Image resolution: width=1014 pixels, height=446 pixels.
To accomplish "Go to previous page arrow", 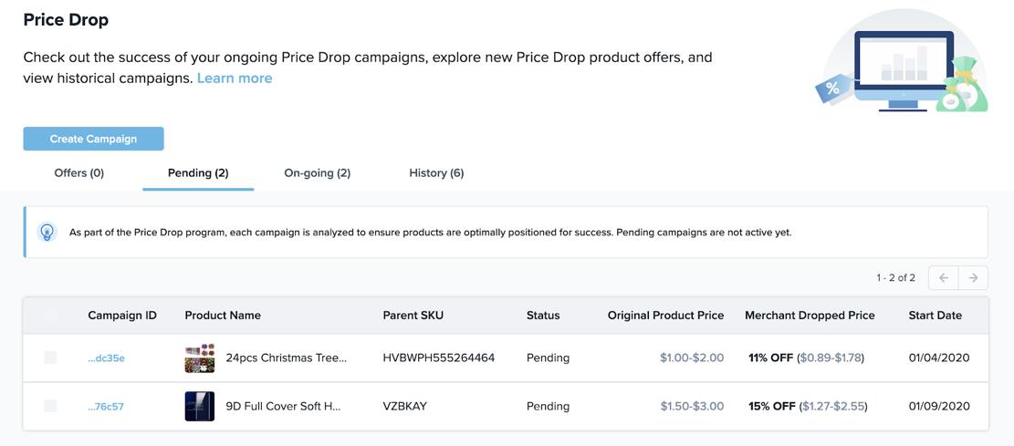I will (944, 278).
